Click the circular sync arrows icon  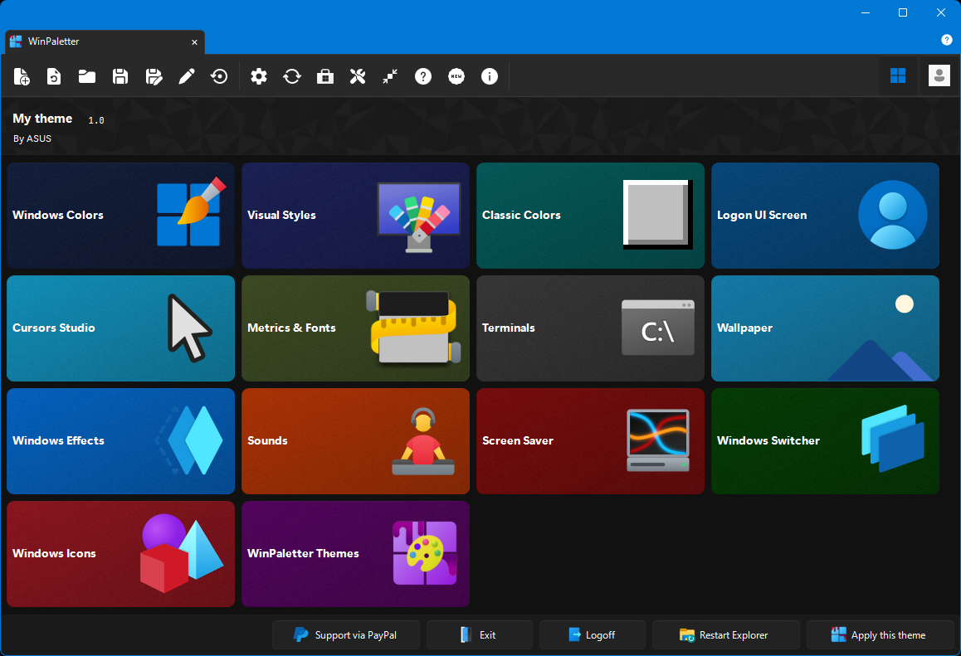292,77
